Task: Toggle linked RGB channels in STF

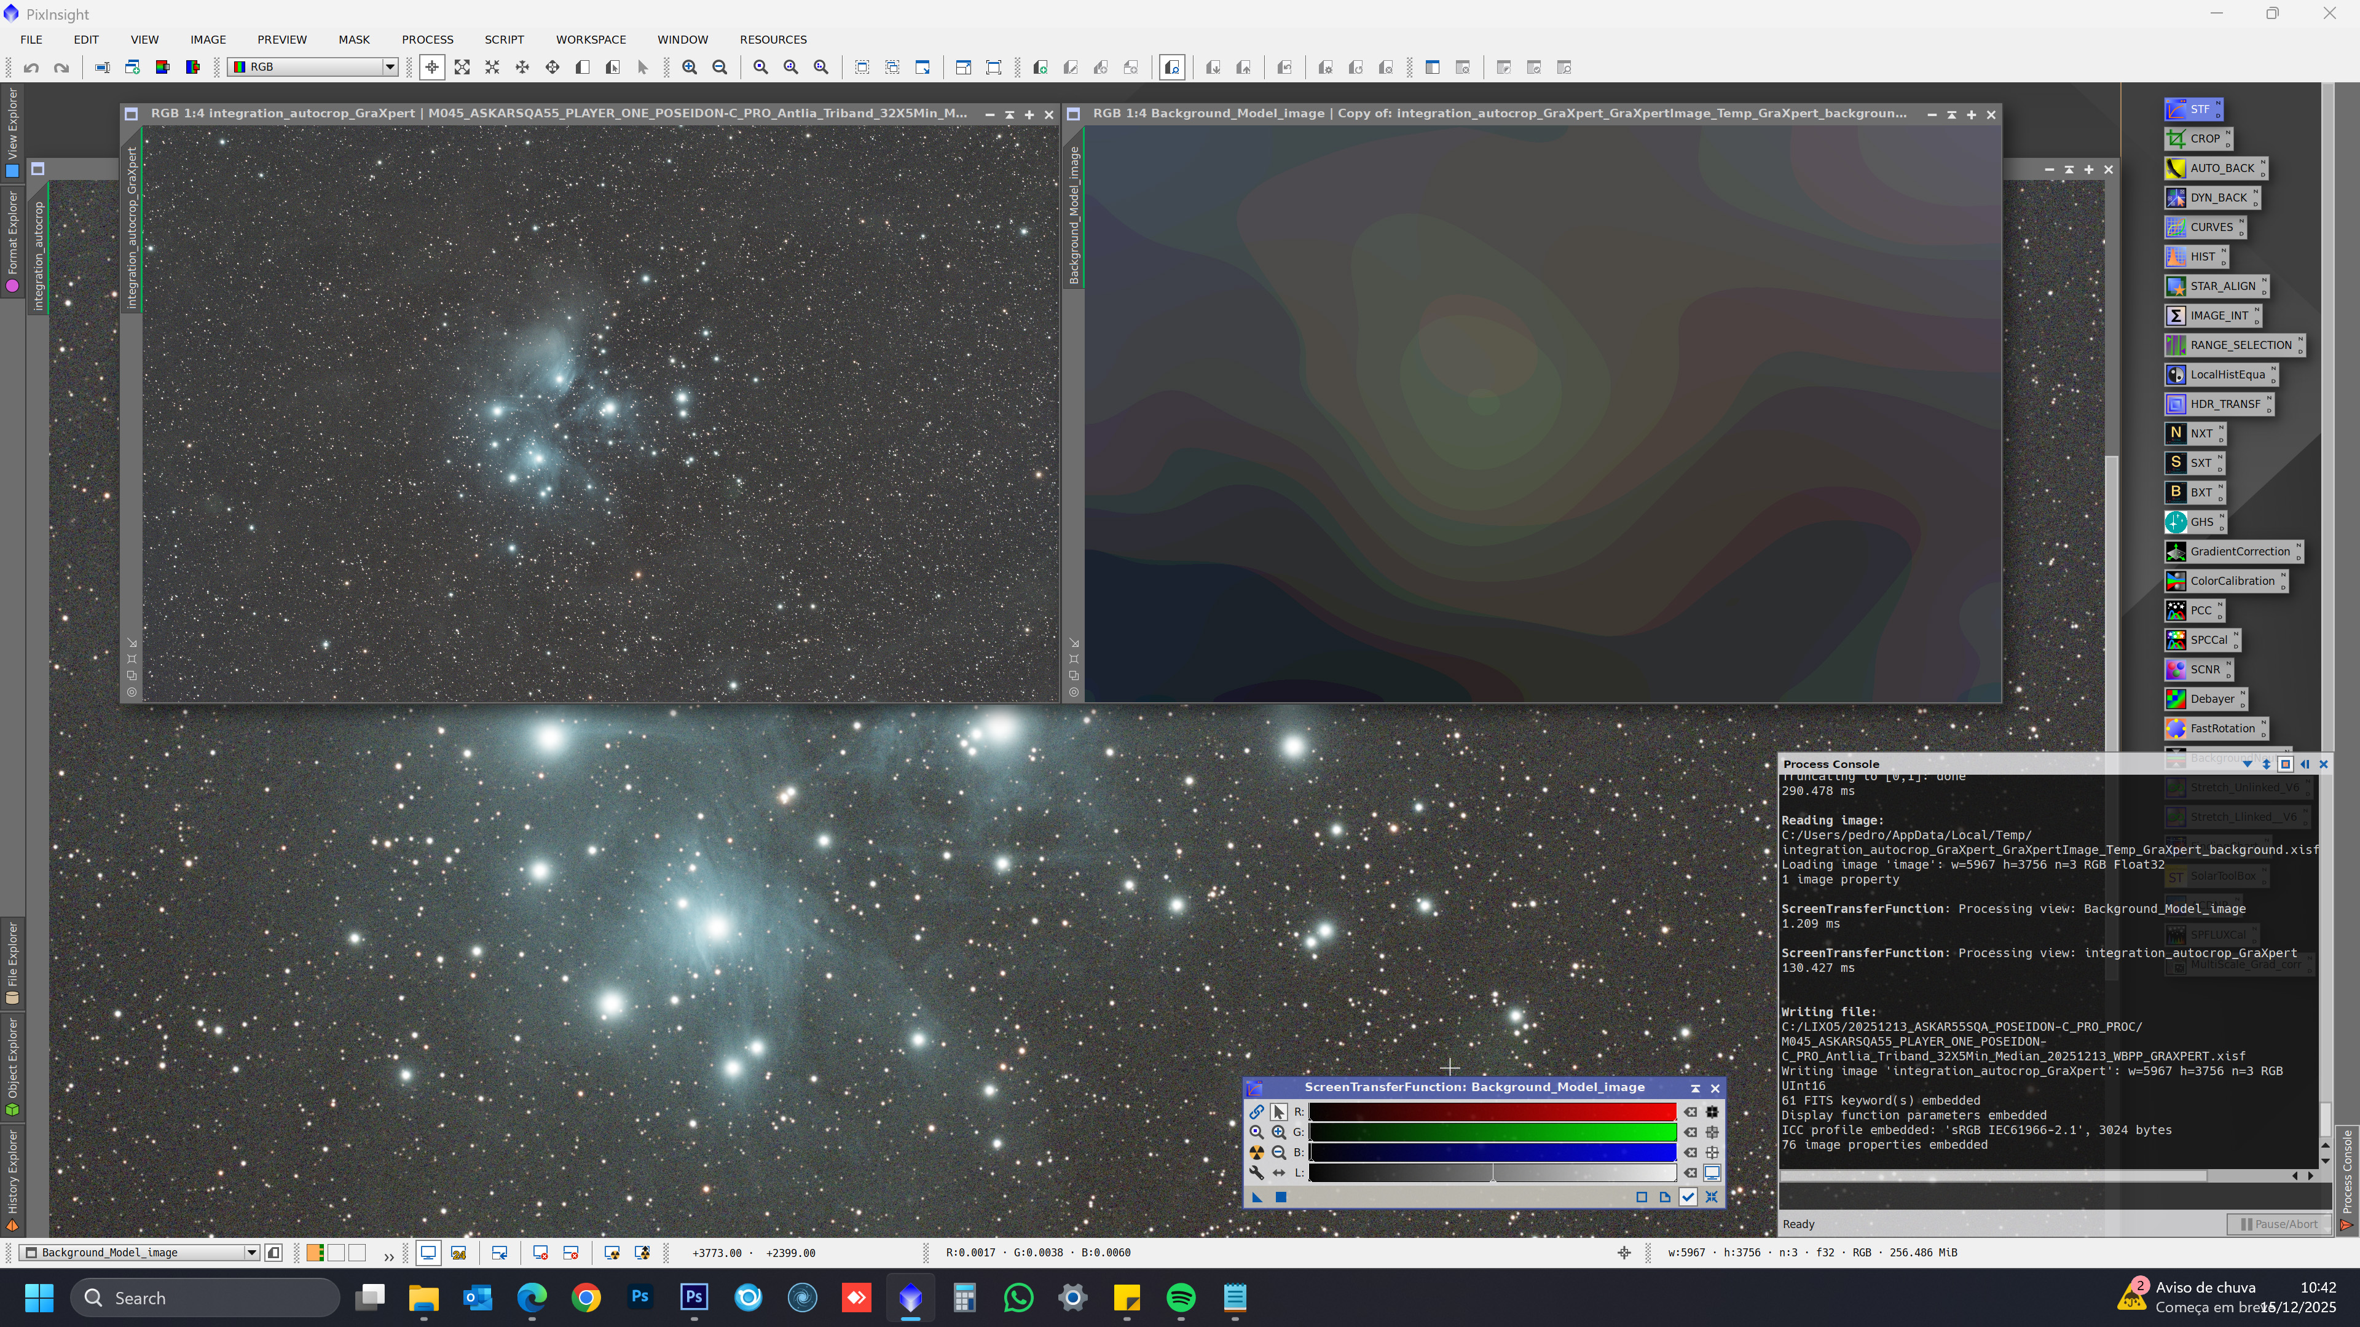Action: click(1256, 1112)
